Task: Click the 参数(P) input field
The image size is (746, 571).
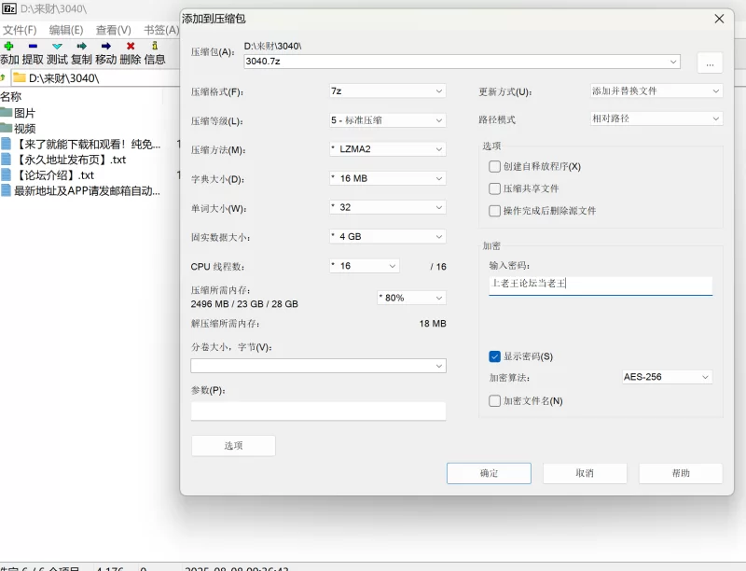Action: pyautogui.click(x=318, y=411)
